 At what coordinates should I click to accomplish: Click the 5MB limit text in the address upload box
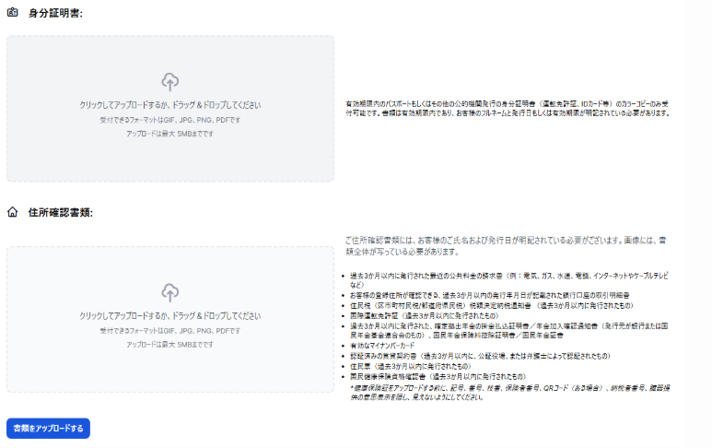coord(169,344)
